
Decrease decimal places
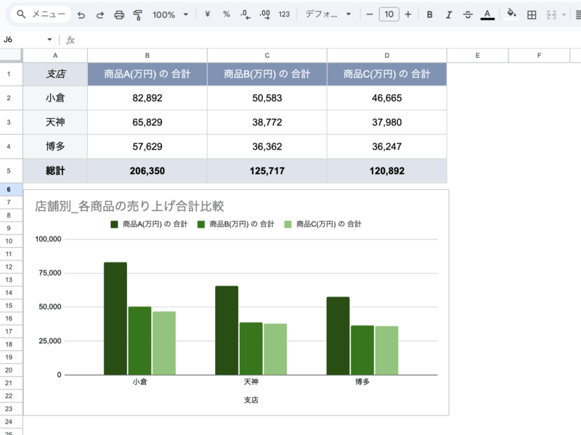click(x=245, y=14)
